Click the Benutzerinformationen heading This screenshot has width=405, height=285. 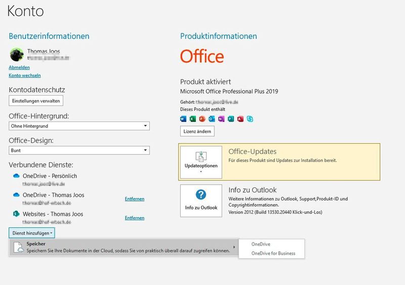(49, 36)
